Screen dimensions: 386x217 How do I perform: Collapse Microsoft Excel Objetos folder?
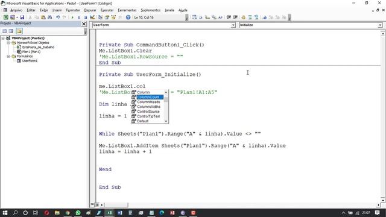click(8, 43)
